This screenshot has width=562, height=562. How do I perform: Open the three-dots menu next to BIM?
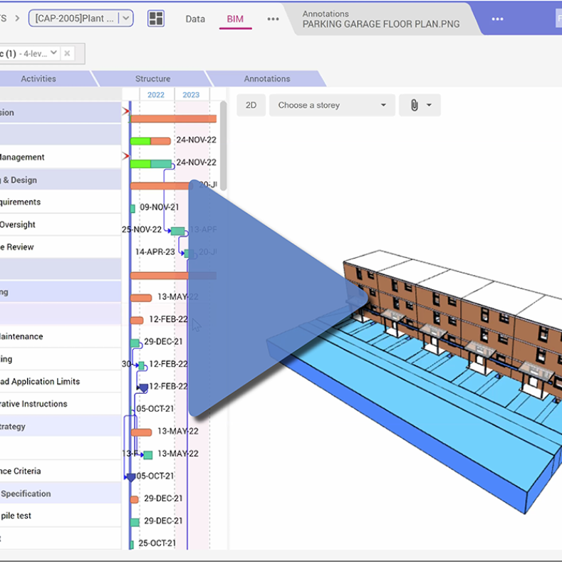point(273,19)
